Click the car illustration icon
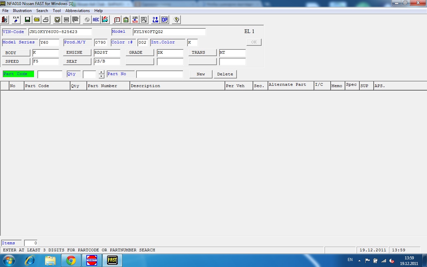This screenshot has width=427, height=267. point(105,20)
